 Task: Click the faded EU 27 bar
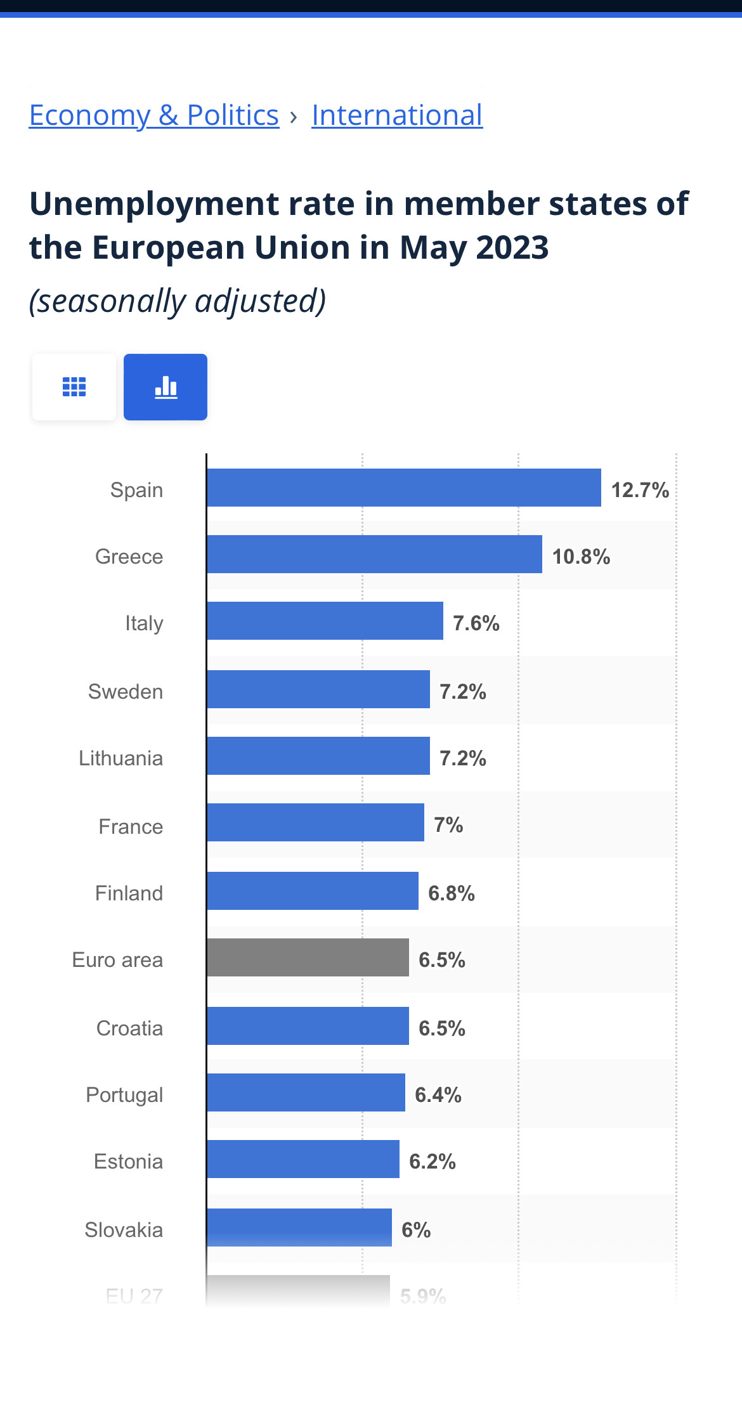298,1290
